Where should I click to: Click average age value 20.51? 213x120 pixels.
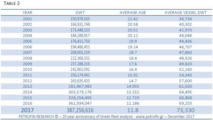133,30
